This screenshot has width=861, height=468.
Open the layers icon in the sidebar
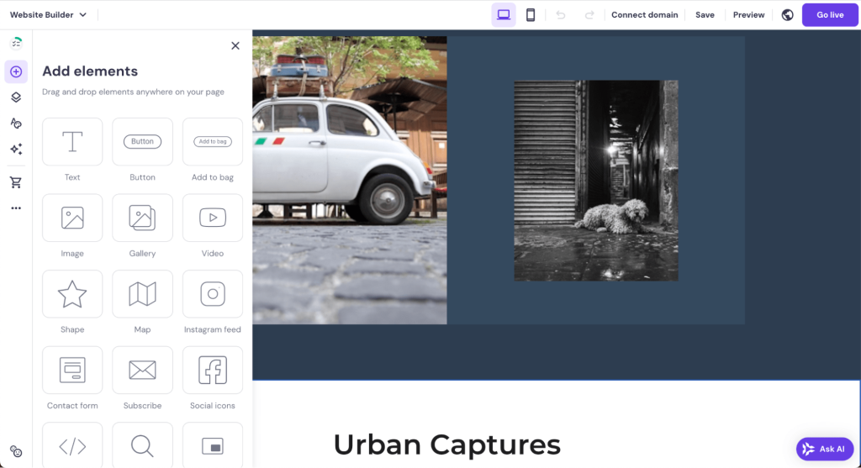click(x=16, y=97)
